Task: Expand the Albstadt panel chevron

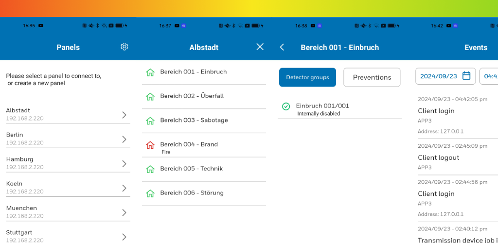Action: pos(124,115)
